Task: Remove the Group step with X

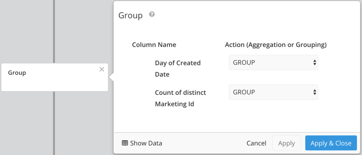Action: (102, 69)
